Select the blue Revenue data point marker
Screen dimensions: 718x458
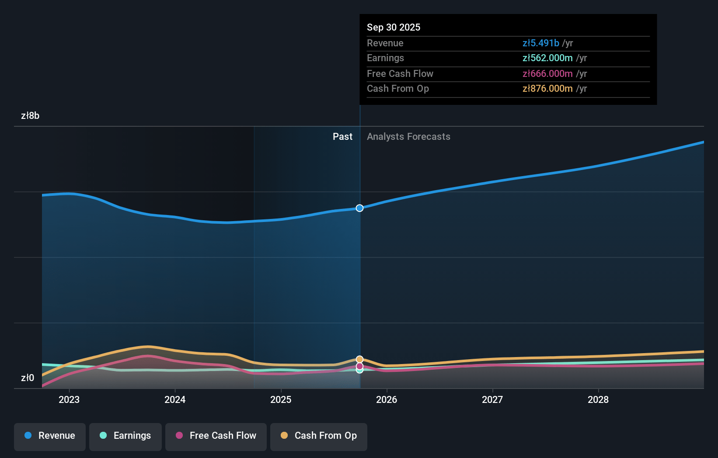point(359,208)
